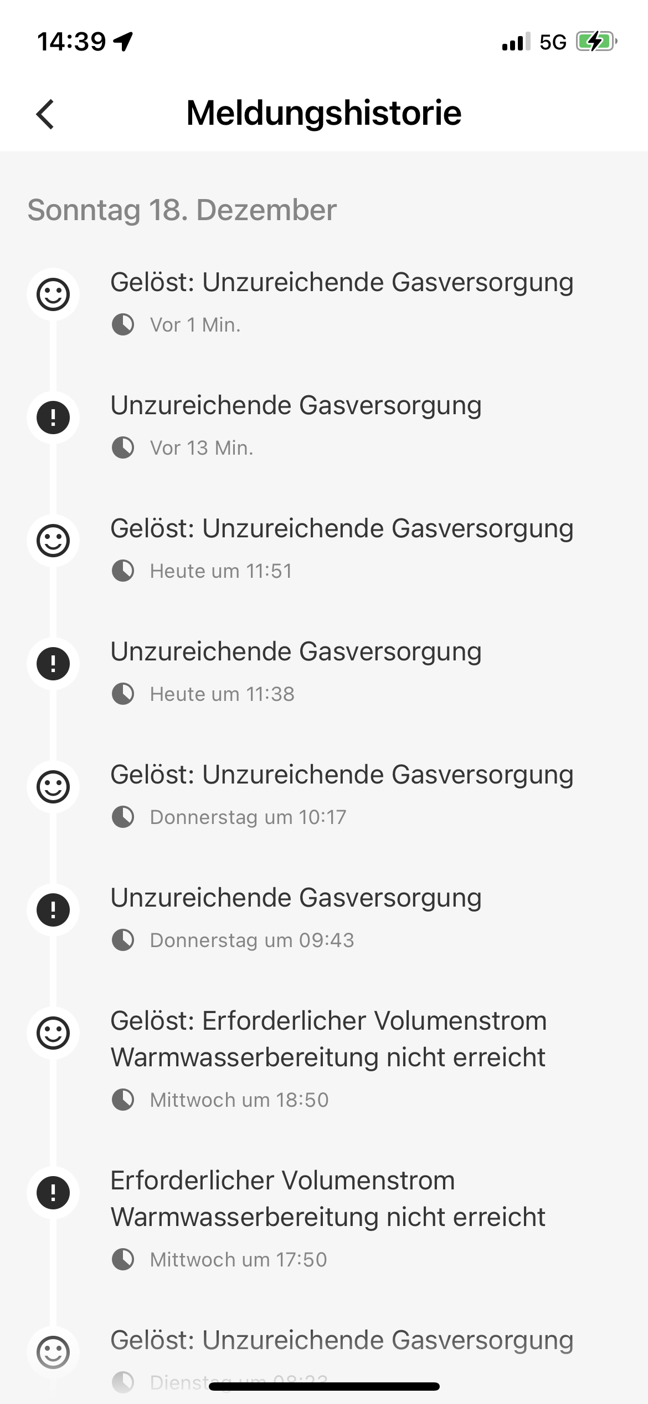Tap clock icon beside 'Heute um 11:38'
648x1404 pixels.
pos(123,694)
